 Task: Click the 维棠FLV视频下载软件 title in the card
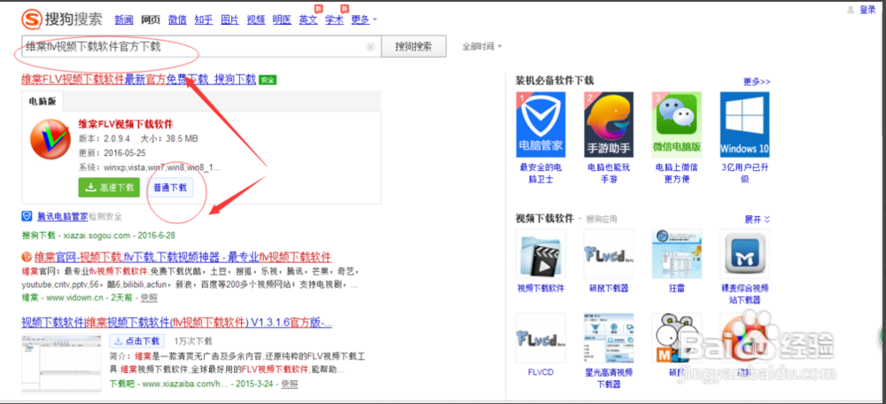point(126,124)
